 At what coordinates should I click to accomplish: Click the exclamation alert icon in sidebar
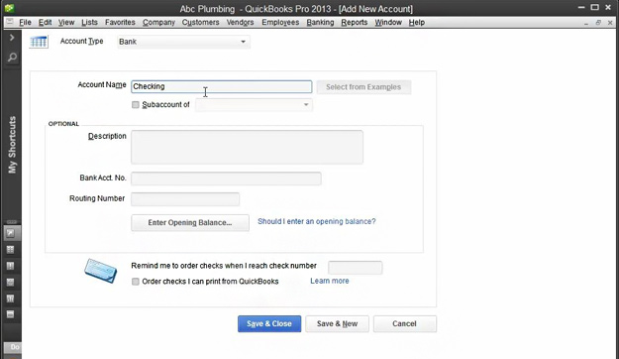pyautogui.click(x=10, y=266)
